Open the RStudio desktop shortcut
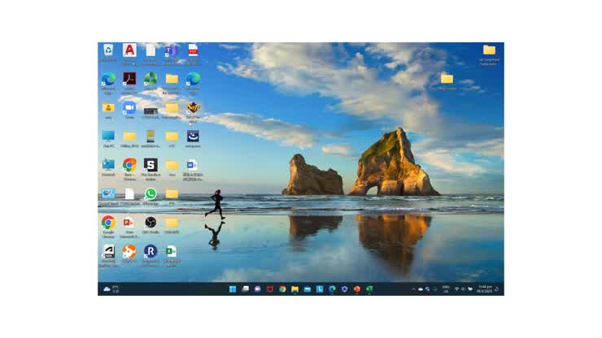Screen dimensions: 602x338 click(x=150, y=252)
